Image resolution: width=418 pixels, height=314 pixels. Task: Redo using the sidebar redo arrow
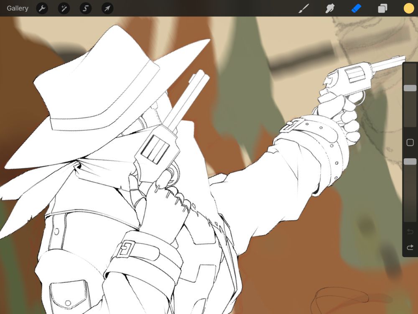coord(410,247)
